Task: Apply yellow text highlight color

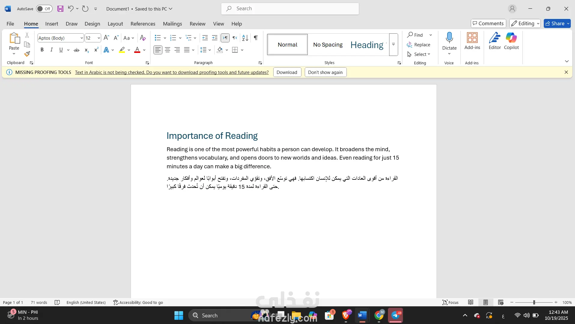Action: [122, 50]
